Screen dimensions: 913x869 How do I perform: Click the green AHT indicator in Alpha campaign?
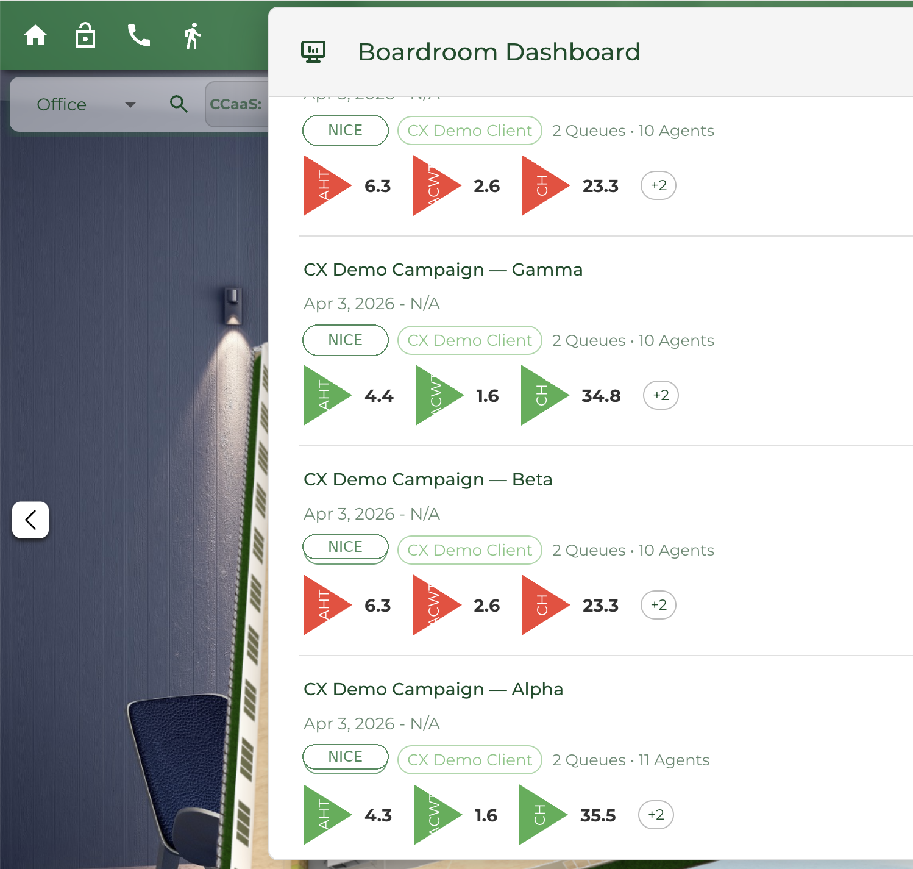click(327, 815)
